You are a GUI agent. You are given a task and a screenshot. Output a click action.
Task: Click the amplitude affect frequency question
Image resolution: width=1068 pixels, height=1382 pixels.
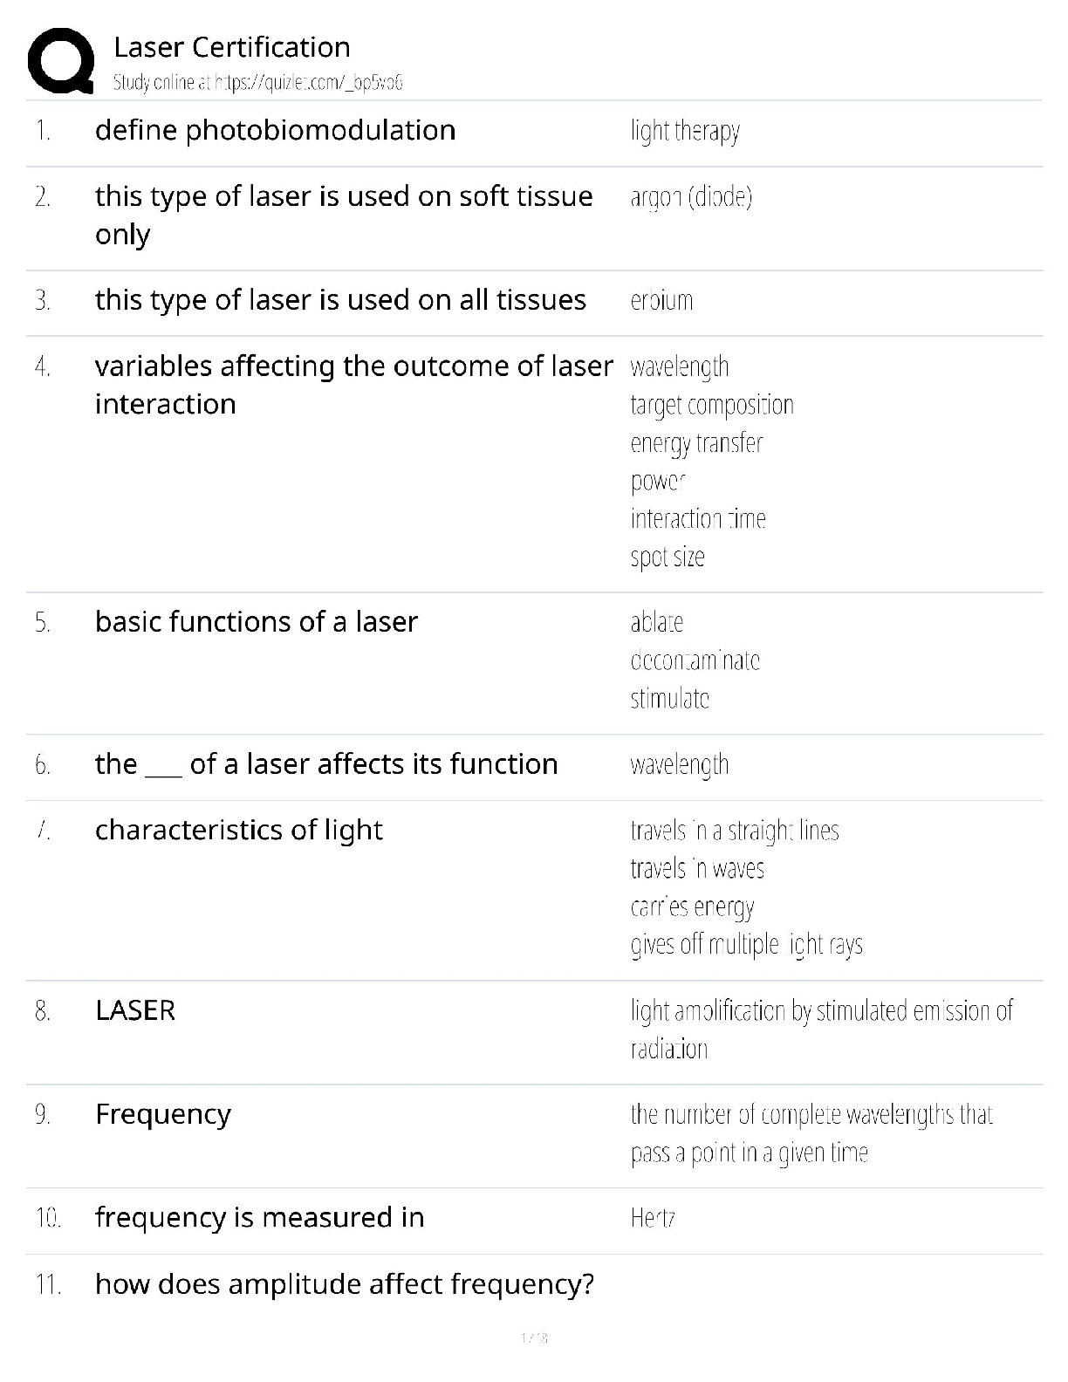point(344,1284)
